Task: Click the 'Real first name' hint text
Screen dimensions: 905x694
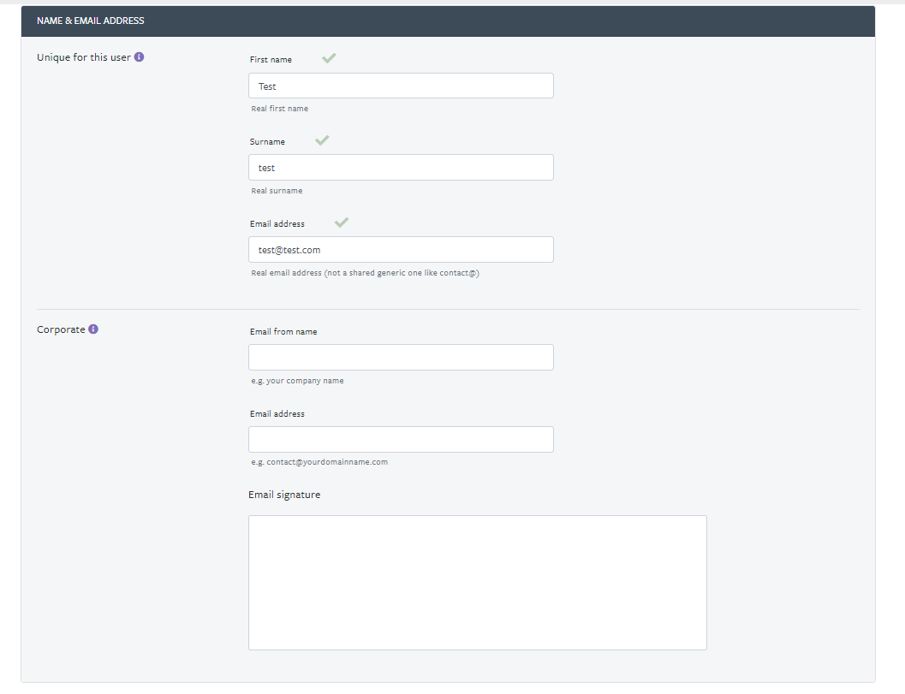Action: [x=279, y=109]
